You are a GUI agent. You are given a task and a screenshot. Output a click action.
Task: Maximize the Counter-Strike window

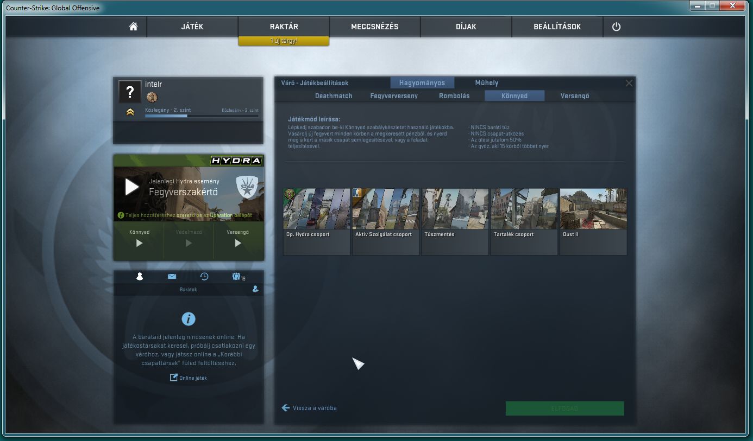click(712, 5)
